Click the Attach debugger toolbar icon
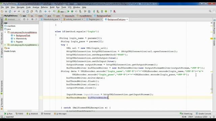The height and width of the screenshot is (121, 216). tap(80, 11)
